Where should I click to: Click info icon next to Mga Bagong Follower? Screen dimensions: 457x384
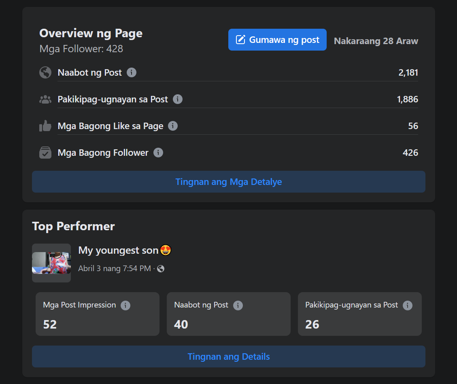(158, 153)
